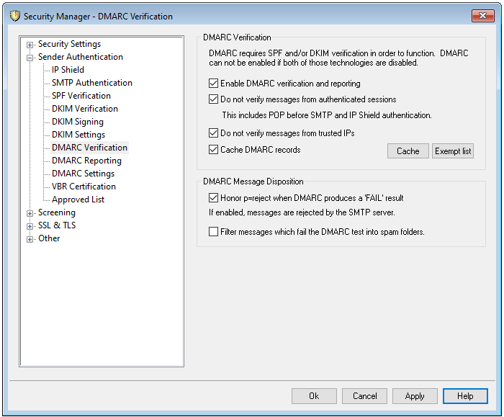The width and height of the screenshot is (504, 417).
Task: Uncheck Honor p=reject on FAIL result option
Action: point(213,197)
